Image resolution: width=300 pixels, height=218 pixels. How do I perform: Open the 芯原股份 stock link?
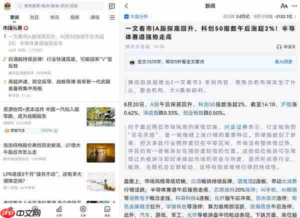(224, 190)
